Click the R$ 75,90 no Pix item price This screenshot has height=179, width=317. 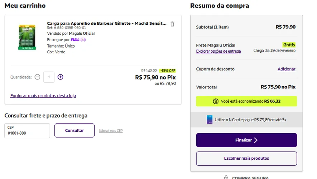(x=155, y=77)
